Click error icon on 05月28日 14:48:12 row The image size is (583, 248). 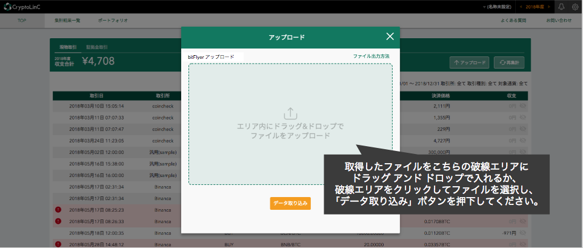click(x=58, y=244)
